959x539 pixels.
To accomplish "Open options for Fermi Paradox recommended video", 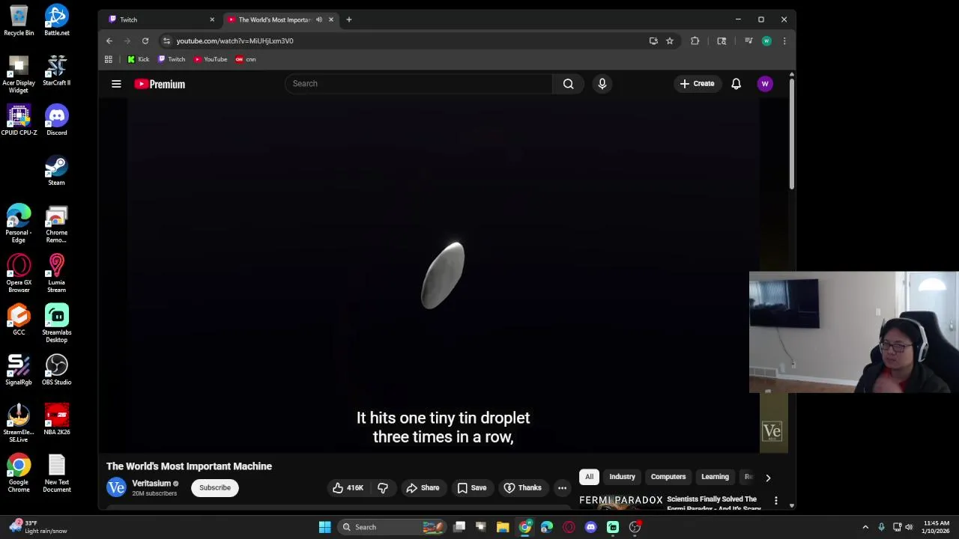I will (776, 500).
